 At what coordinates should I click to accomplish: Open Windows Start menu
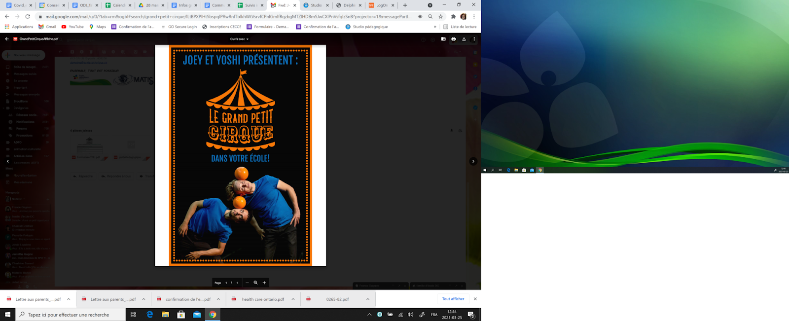(7, 315)
